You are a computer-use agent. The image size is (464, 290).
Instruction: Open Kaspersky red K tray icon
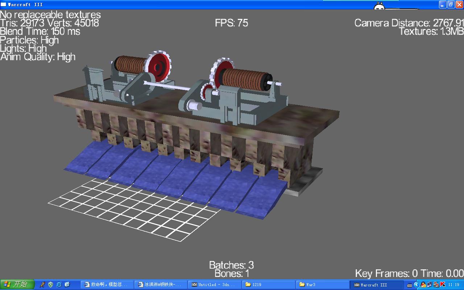(442, 285)
